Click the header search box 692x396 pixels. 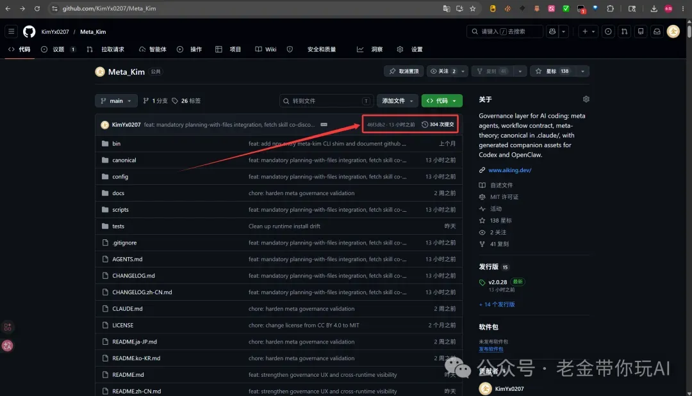pos(505,32)
